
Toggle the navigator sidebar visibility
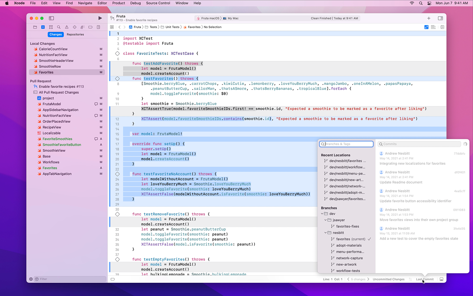point(51,18)
